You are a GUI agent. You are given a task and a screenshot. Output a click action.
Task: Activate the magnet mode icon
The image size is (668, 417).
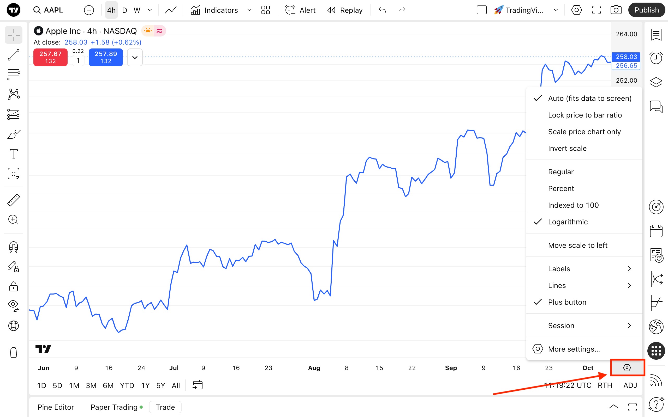click(x=13, y=247)
